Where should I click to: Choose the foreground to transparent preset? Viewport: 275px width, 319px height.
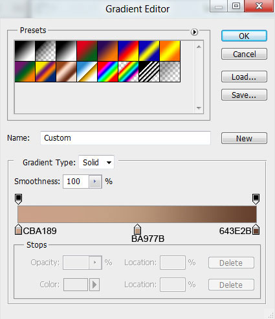click(x=45, y=51)
